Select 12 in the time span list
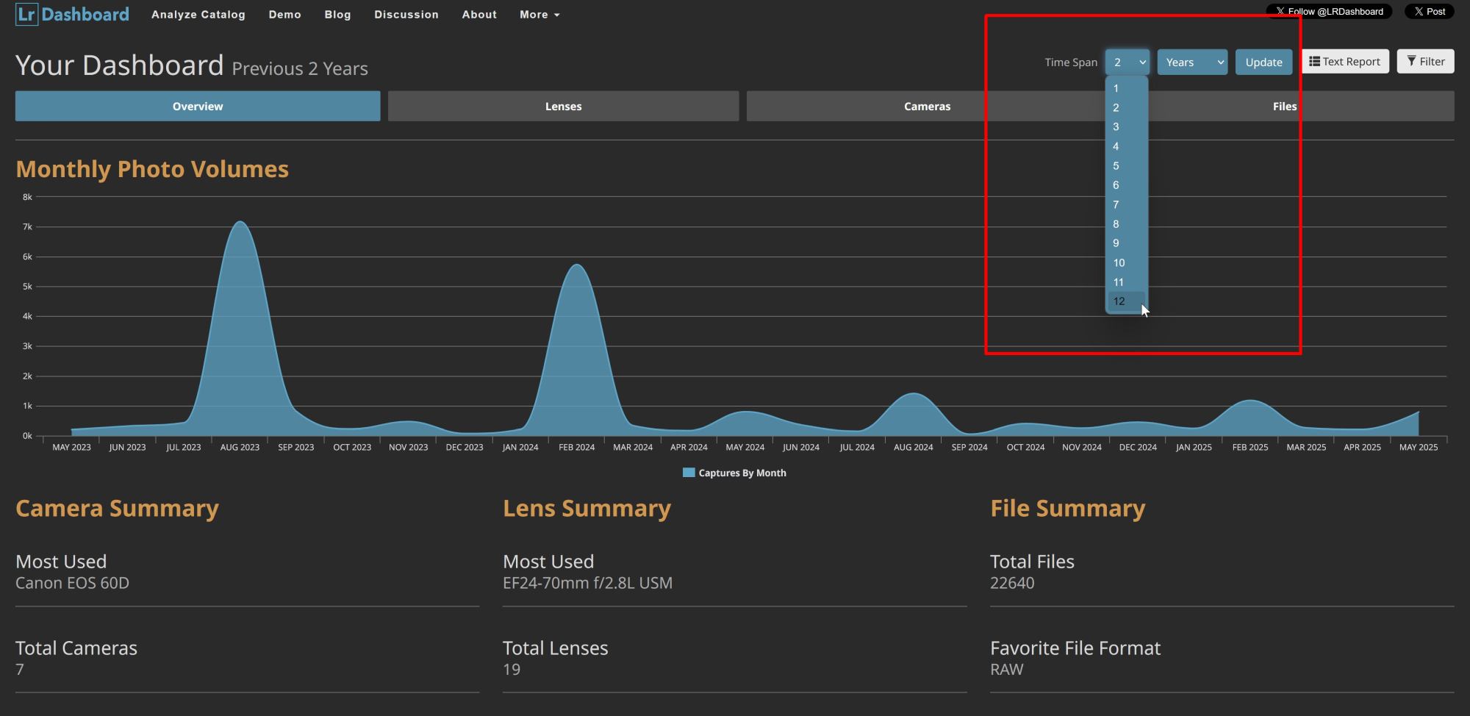The width and height of the screenshot is (1470, 716). [x=1119, y=301]
